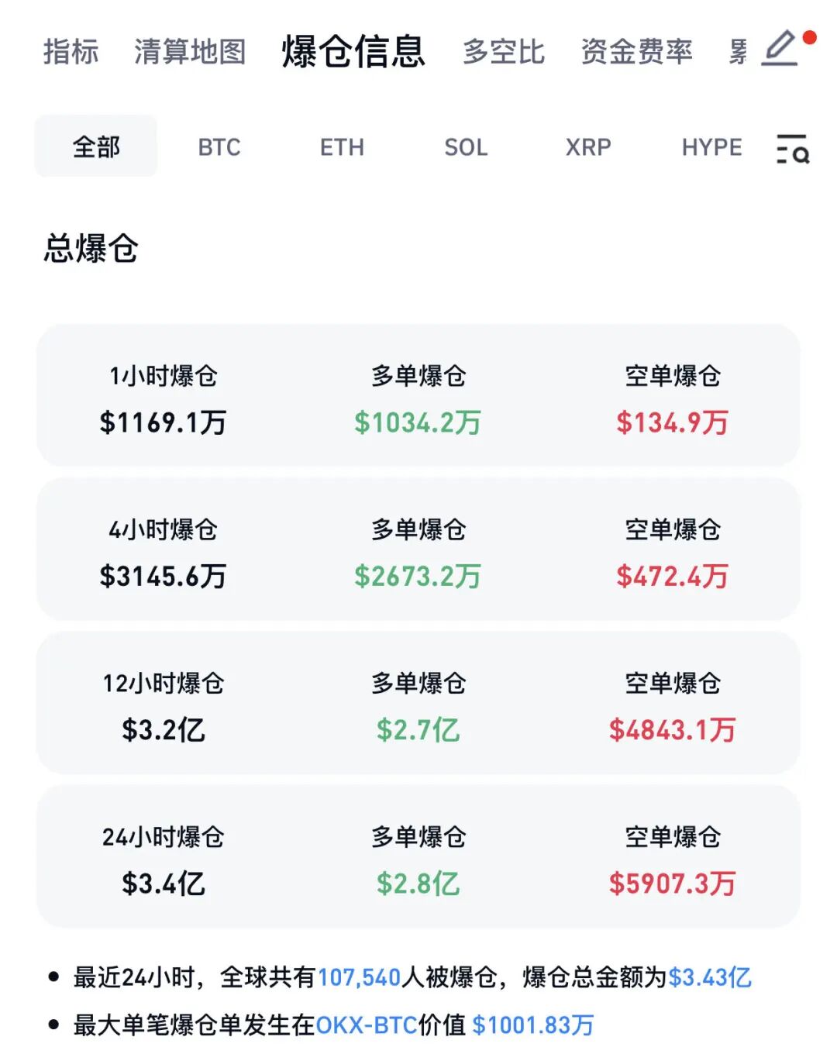
Task: Filter liquidations by BTC
Action: [219, 147]
